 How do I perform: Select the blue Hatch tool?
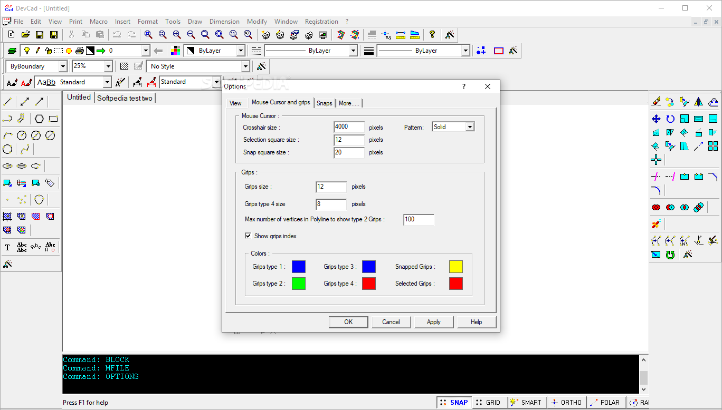point(7,216)
